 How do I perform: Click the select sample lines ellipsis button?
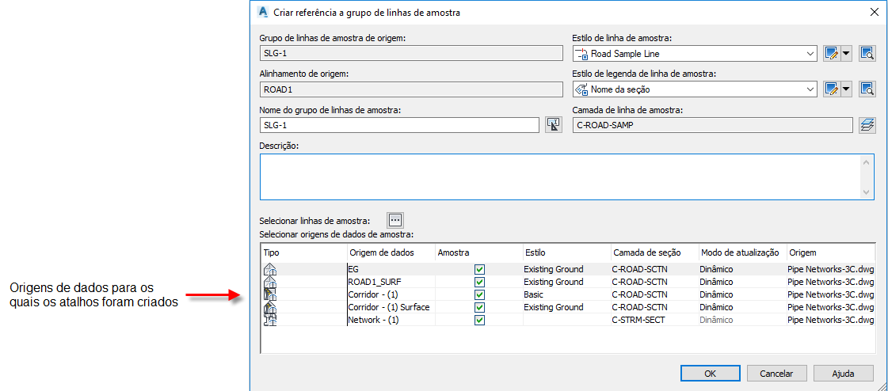click(395, 220)
